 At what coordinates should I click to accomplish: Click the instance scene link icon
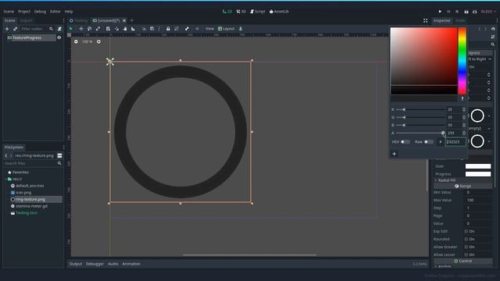pyautogui.click(x=15, y=29)
